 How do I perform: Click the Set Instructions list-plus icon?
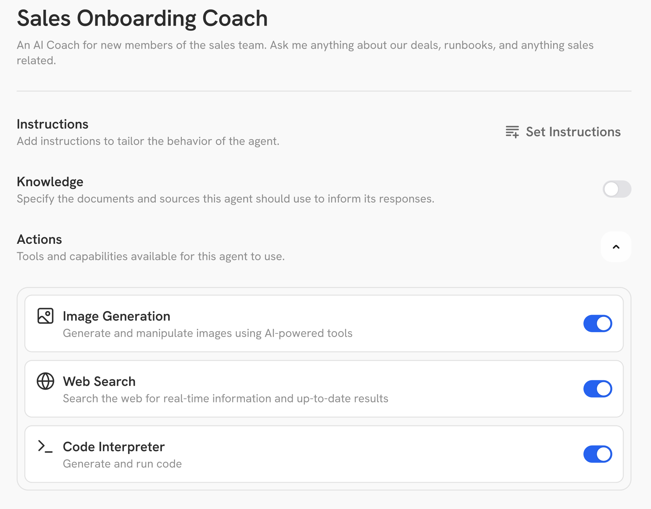point(512,132)
